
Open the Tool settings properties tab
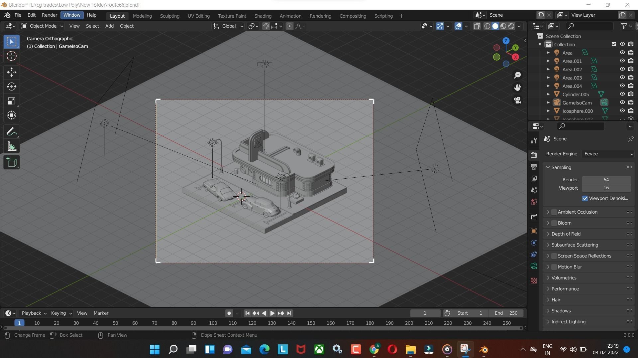534,140
